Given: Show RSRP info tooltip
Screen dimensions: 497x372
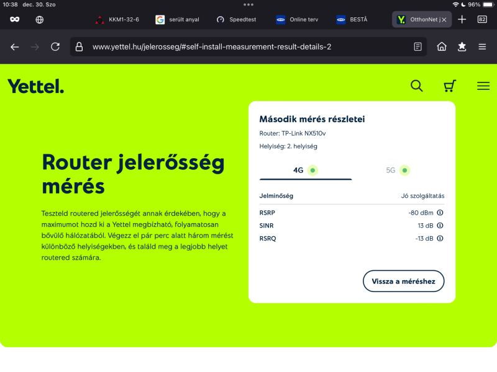Looking at the screenshot, I should (440, 213).
